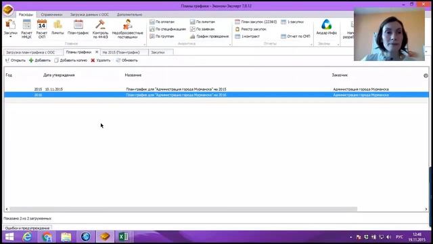Open График проведения chart
Viewport: 433px width, 244px height.
pyautogui.click(x=209, y=36)
